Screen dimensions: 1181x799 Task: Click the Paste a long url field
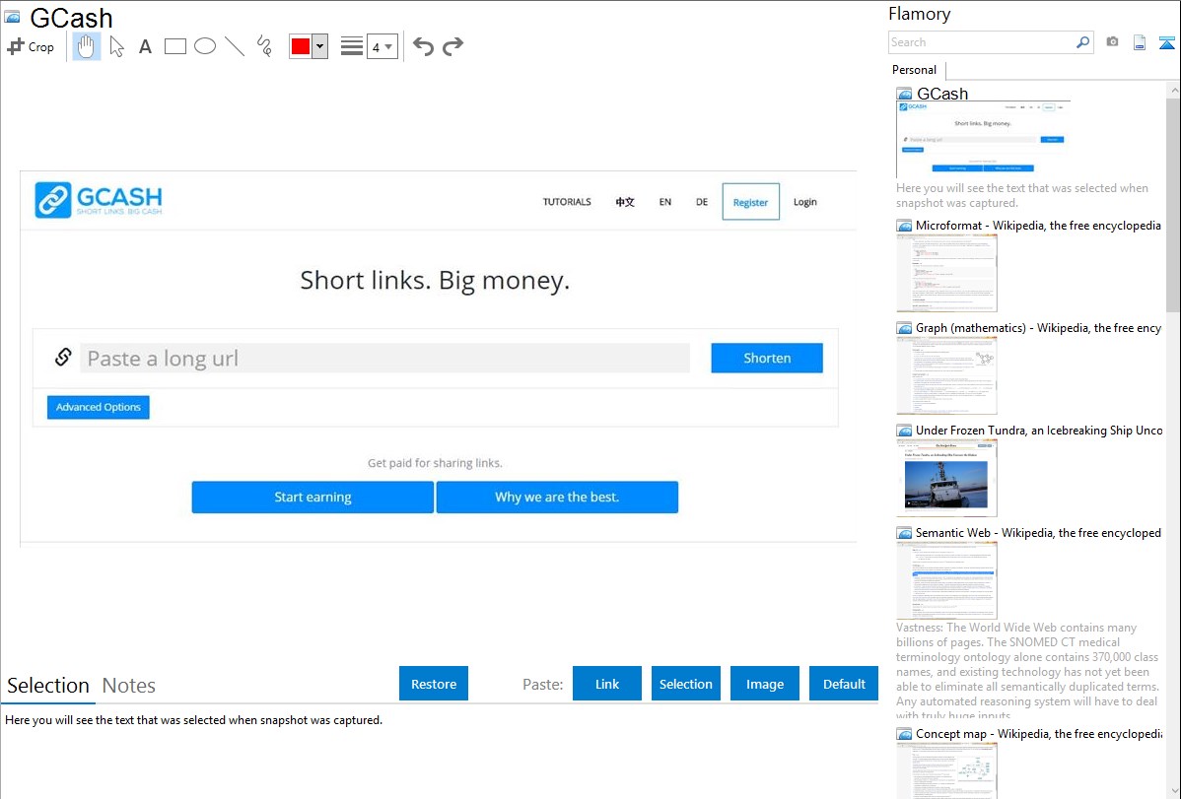click(384, 358)
